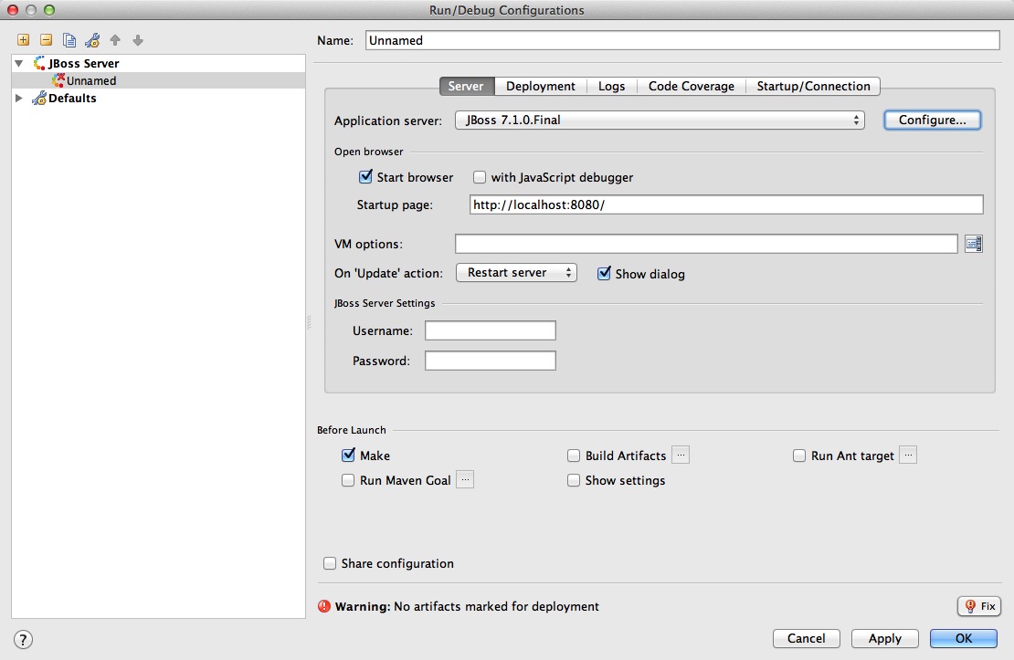
Task: Click the Username input field
Action: (490, 330)
